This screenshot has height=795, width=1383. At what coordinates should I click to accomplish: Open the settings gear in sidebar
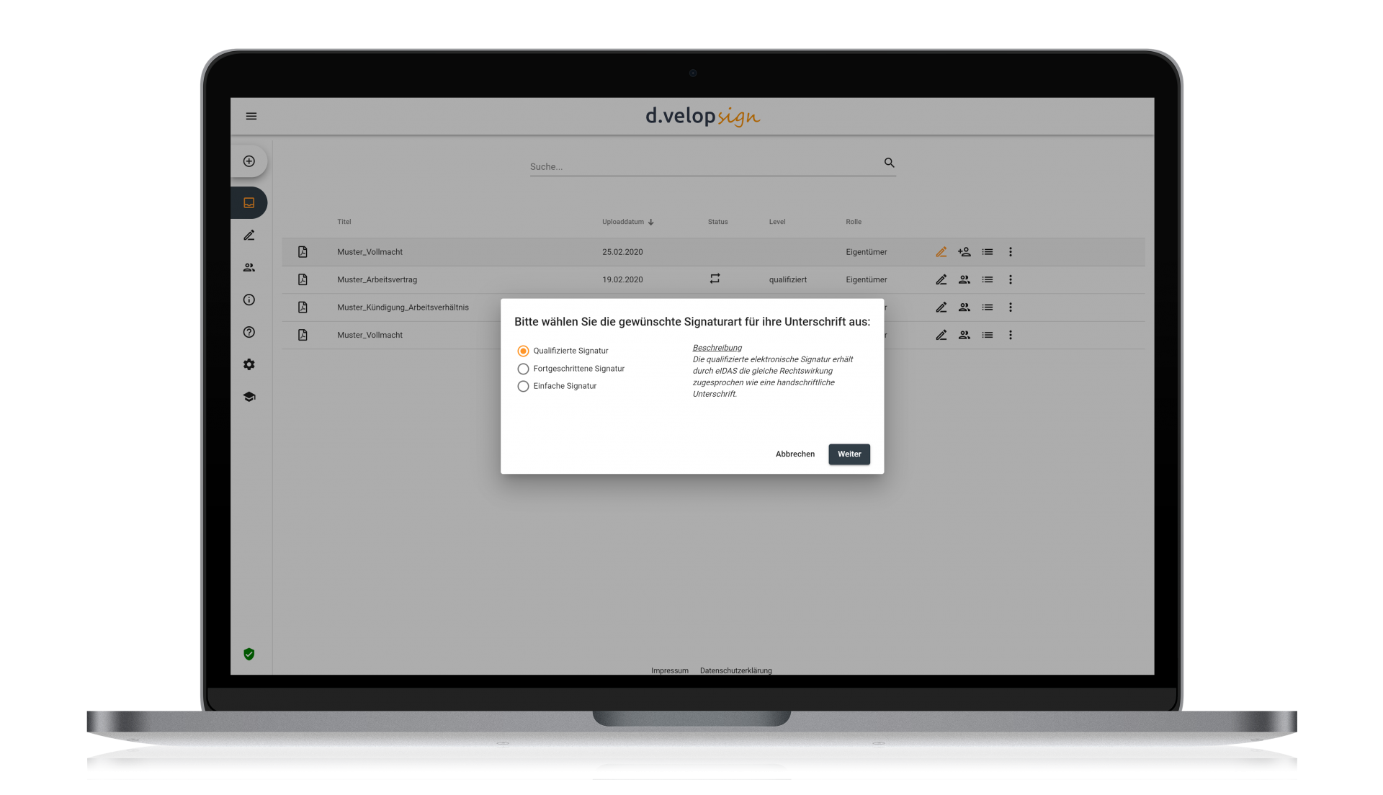click(x=249, y=364)
